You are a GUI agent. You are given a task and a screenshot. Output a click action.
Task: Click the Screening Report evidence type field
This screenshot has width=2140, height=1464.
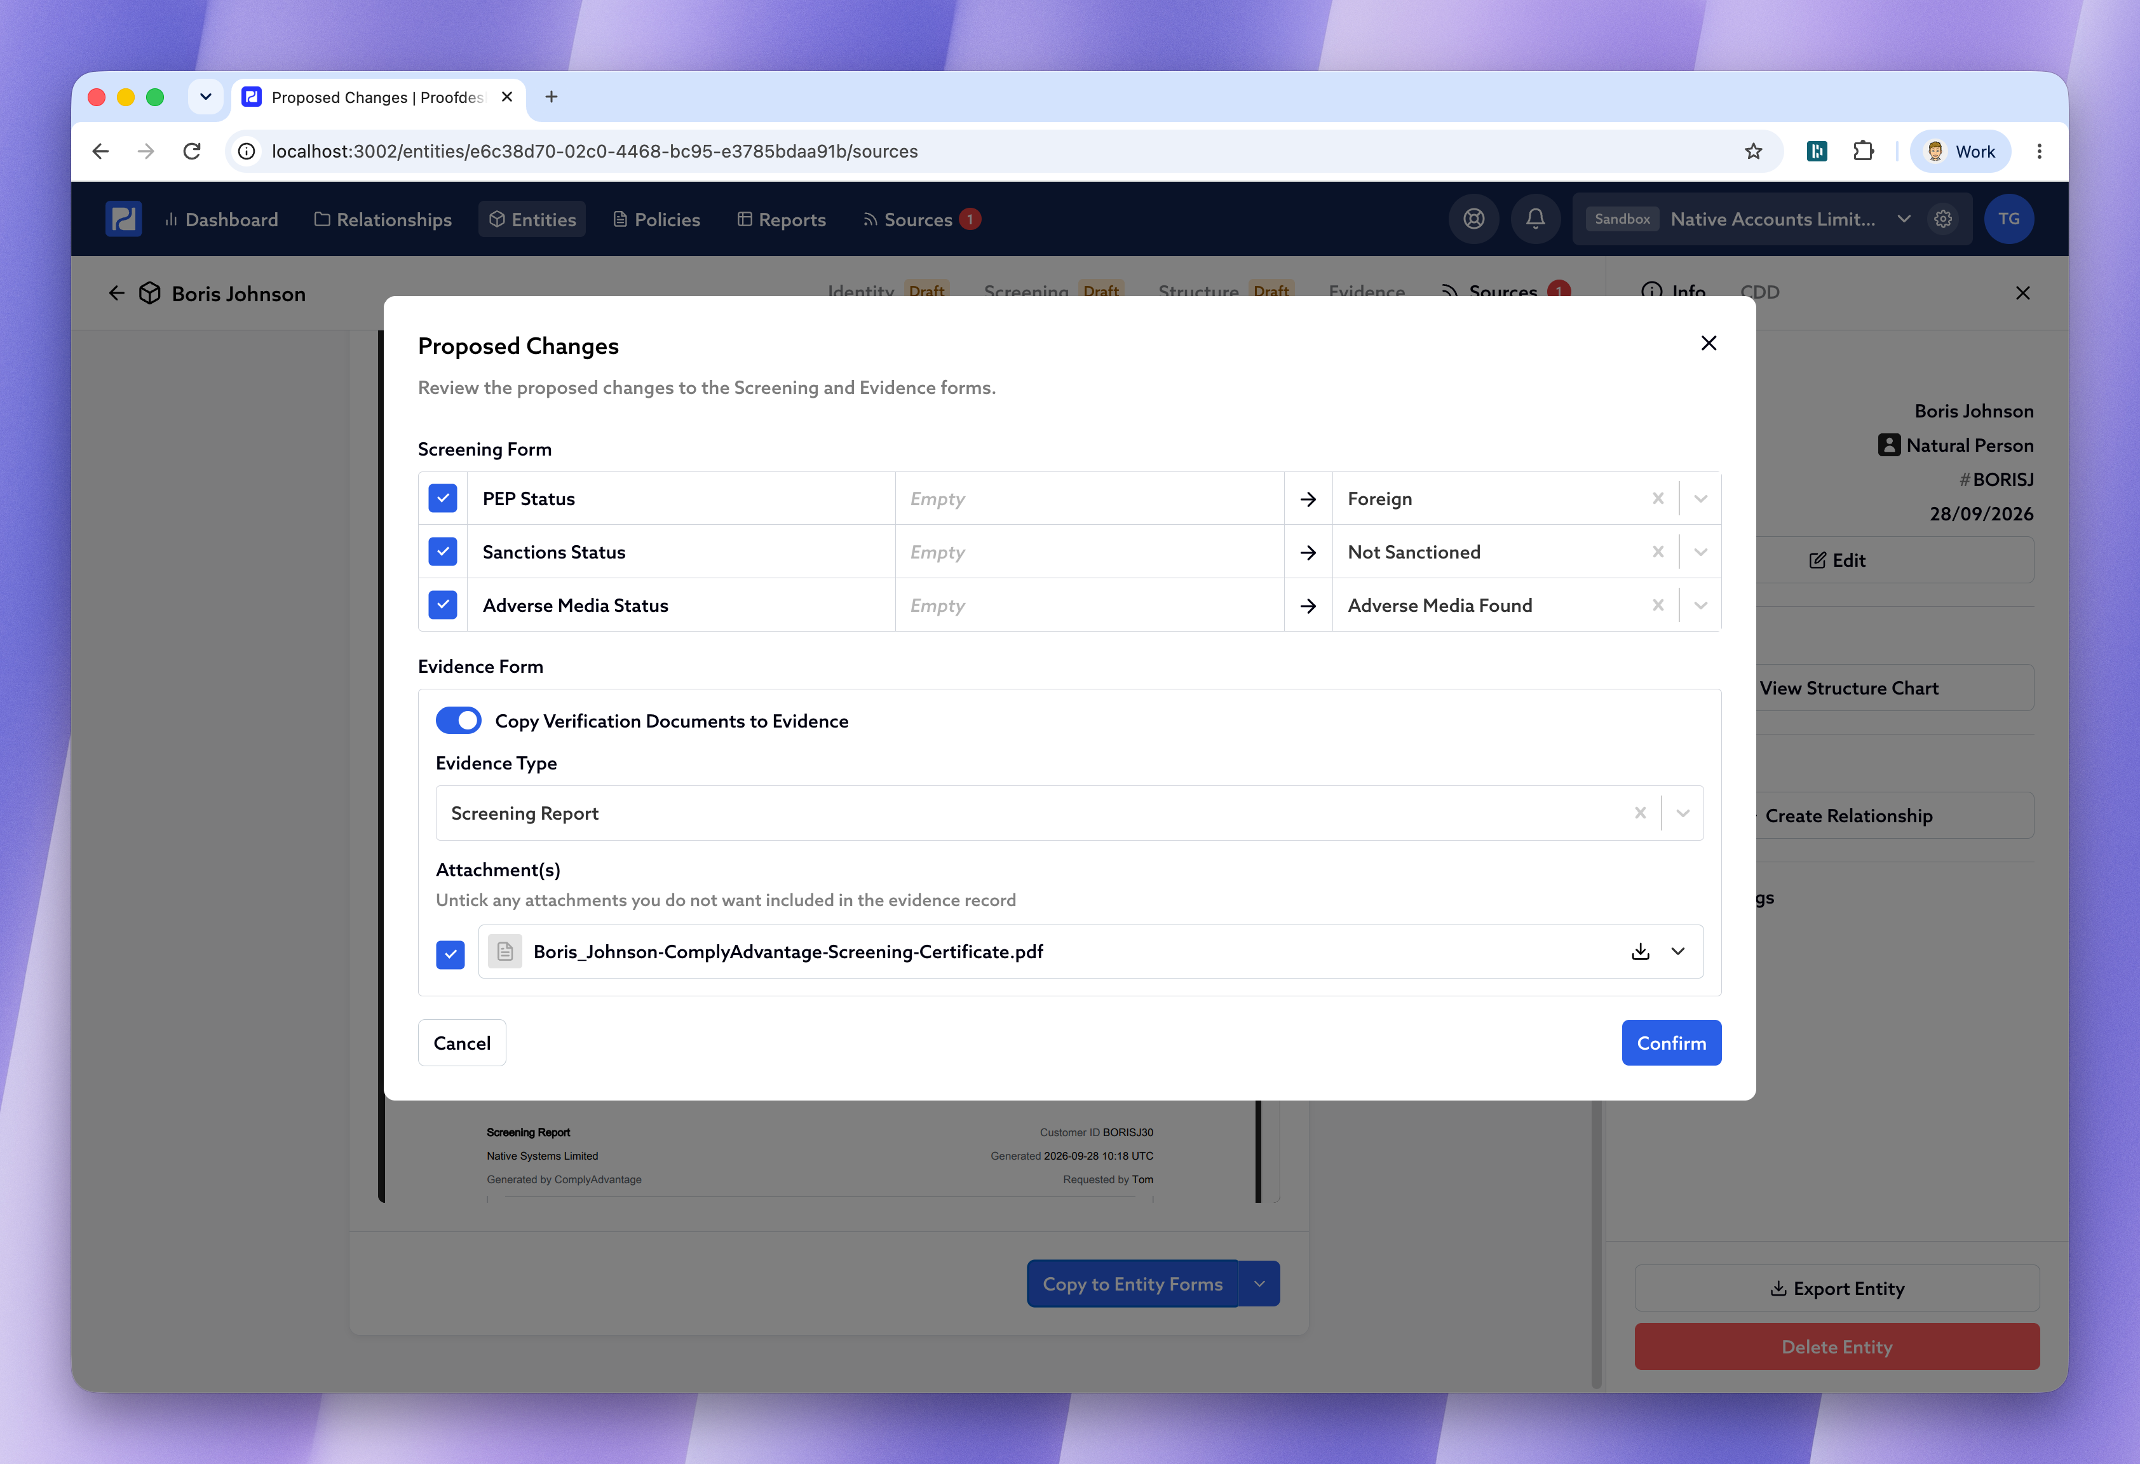tap(1069, 813)
